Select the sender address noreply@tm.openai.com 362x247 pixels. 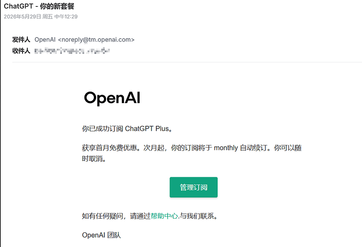(x=97, y=40)
